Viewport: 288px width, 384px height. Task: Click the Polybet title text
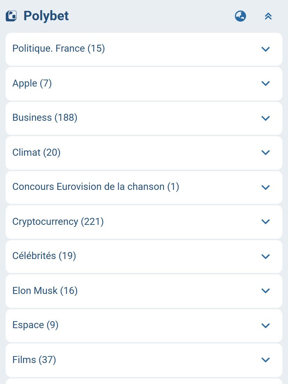tap(46, 16)
